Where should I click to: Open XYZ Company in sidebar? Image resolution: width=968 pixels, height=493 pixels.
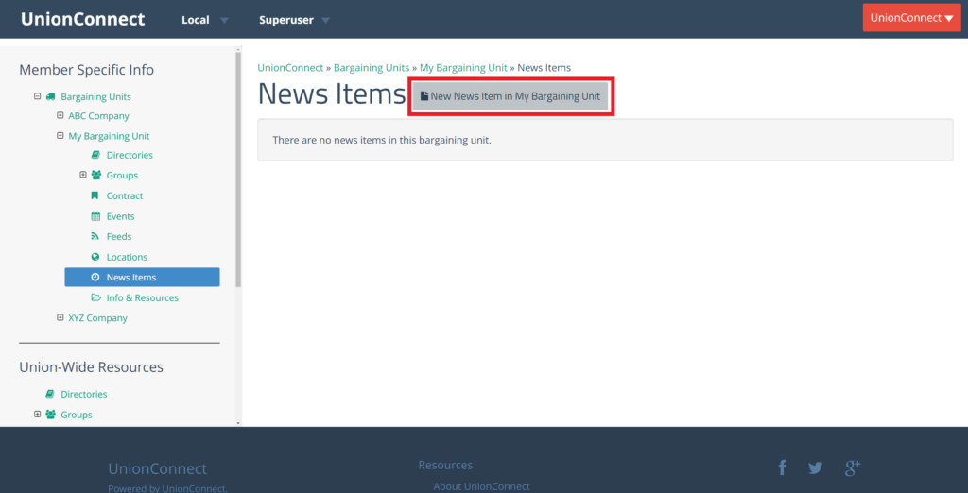click(97, 317)
